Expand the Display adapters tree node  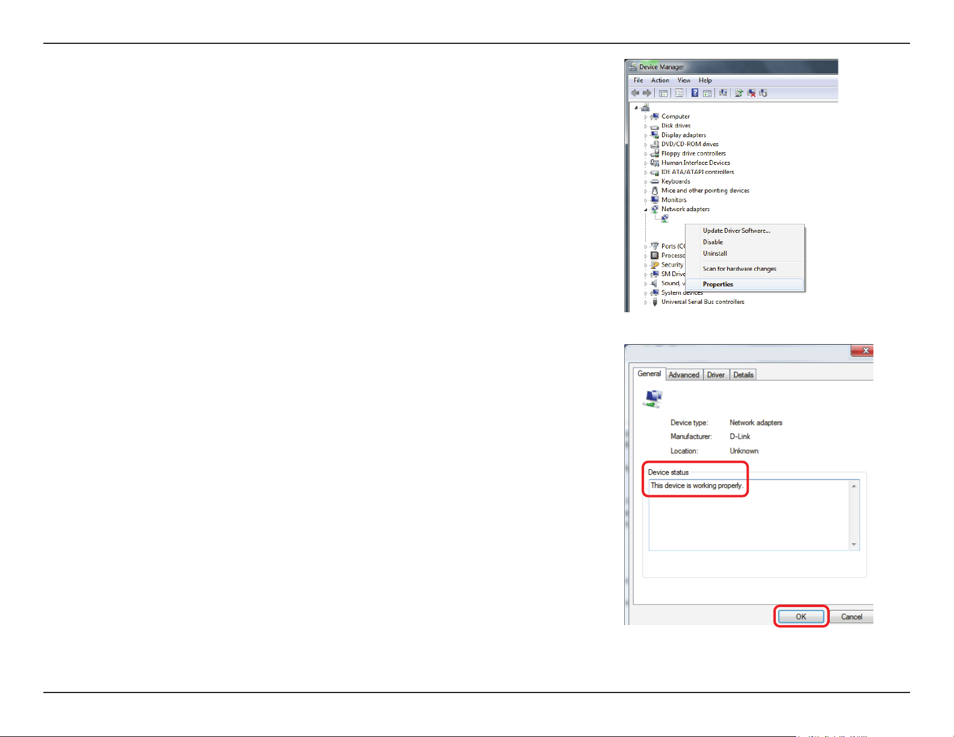[x=646, y=135]
